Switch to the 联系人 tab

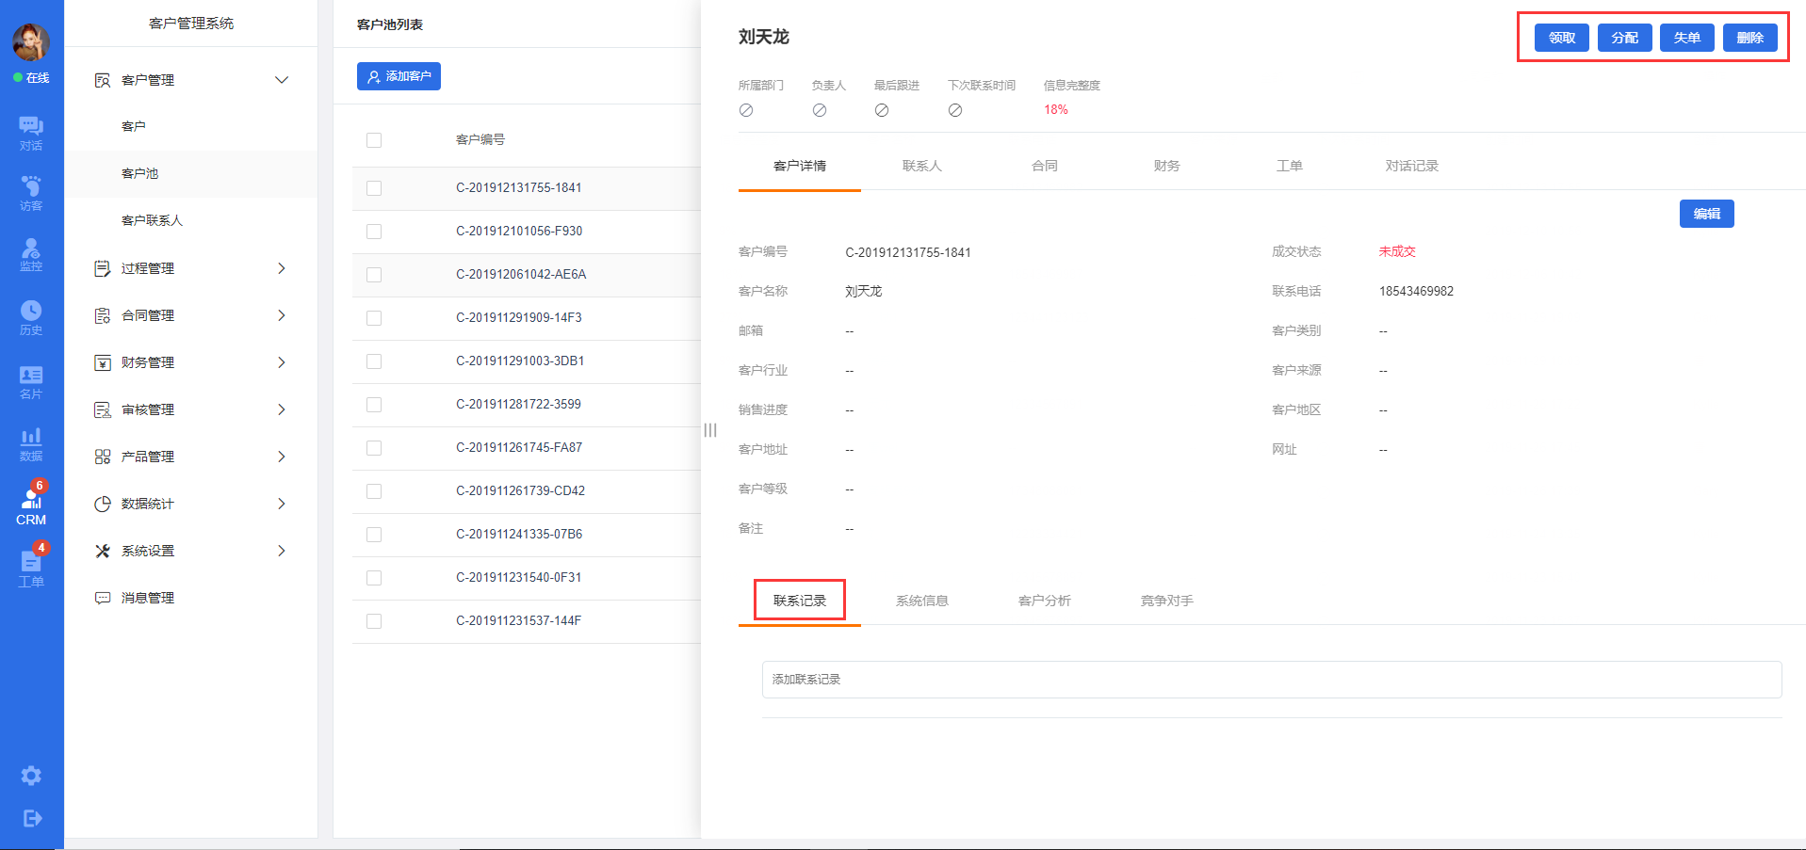coord(922,166)
